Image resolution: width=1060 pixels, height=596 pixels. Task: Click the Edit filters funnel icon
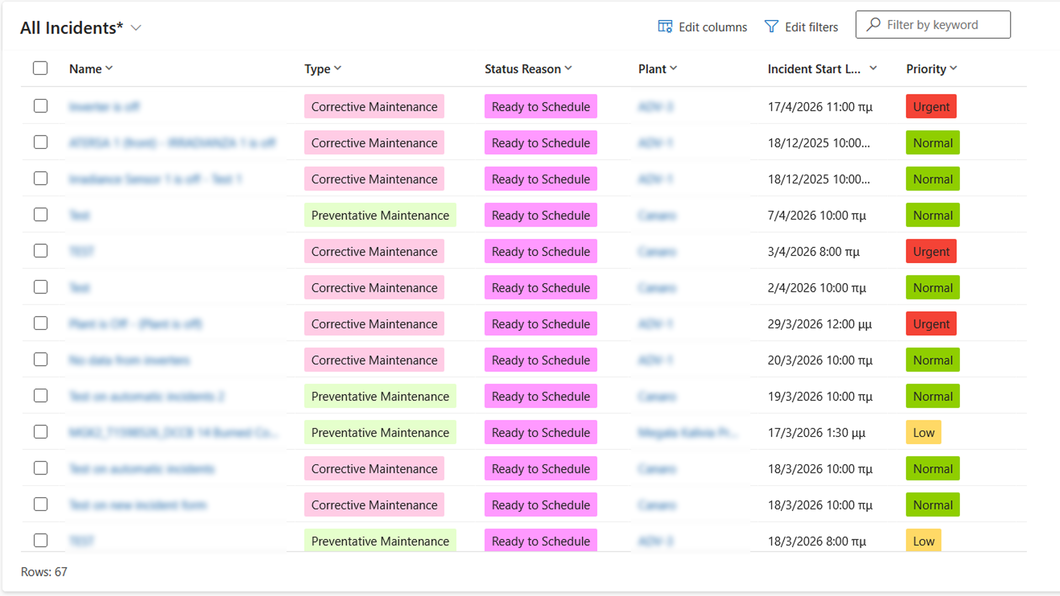tap(771, 26)
